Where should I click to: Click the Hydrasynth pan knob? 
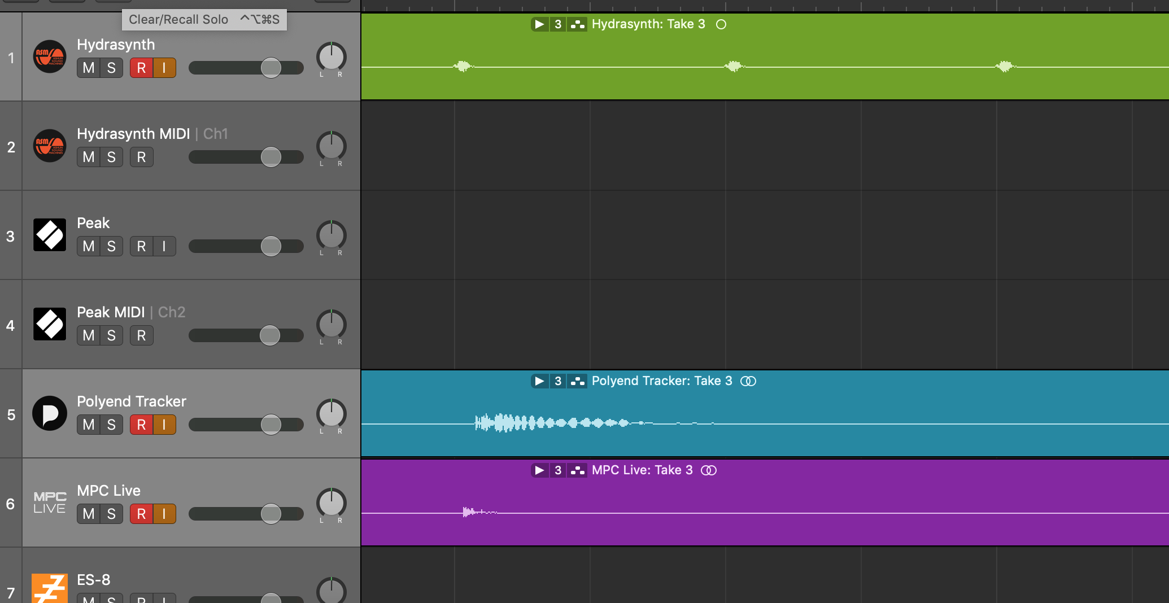pos(331,57)
